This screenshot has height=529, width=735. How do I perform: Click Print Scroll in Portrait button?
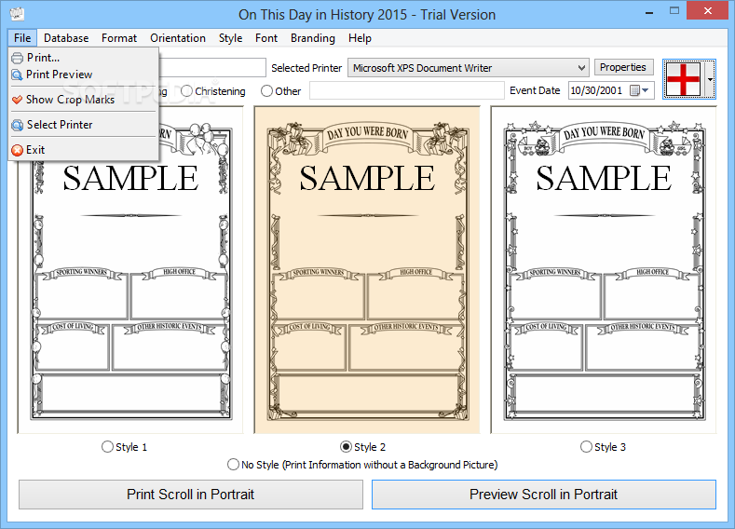click(191, 495)
